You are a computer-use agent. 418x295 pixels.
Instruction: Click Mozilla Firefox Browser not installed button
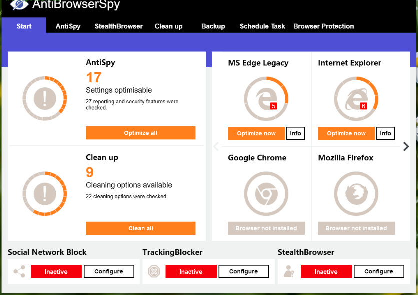point(356,228)
